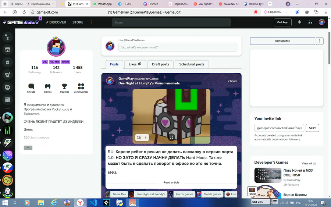Click the fullscreen icon on post image

pyautogui.click(x=171, y=137)
